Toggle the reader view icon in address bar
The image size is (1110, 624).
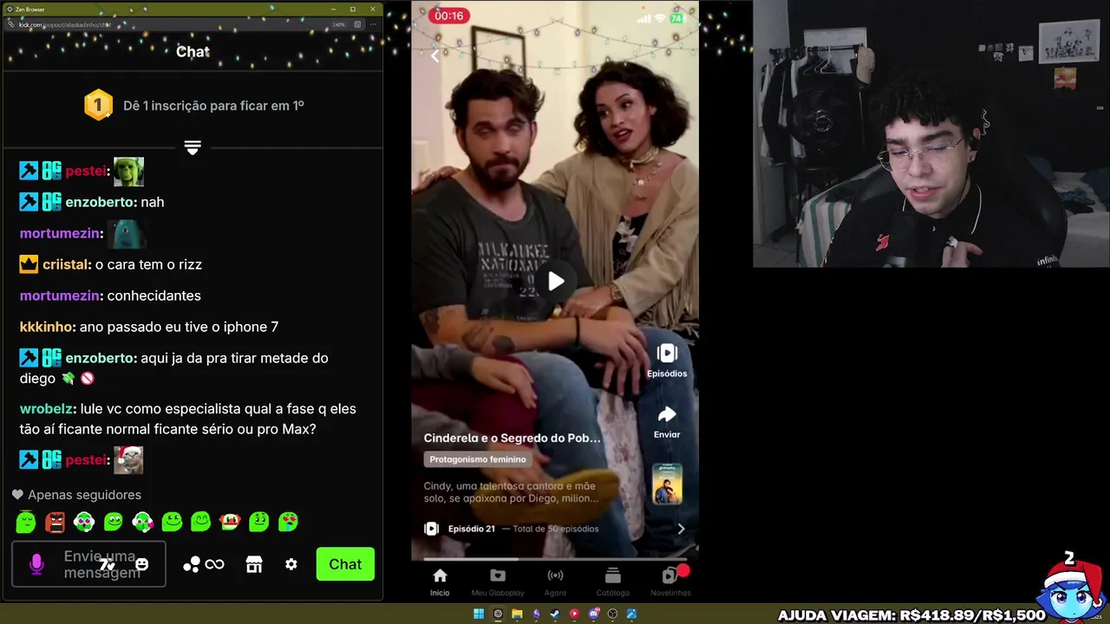[x=357, y=24]
